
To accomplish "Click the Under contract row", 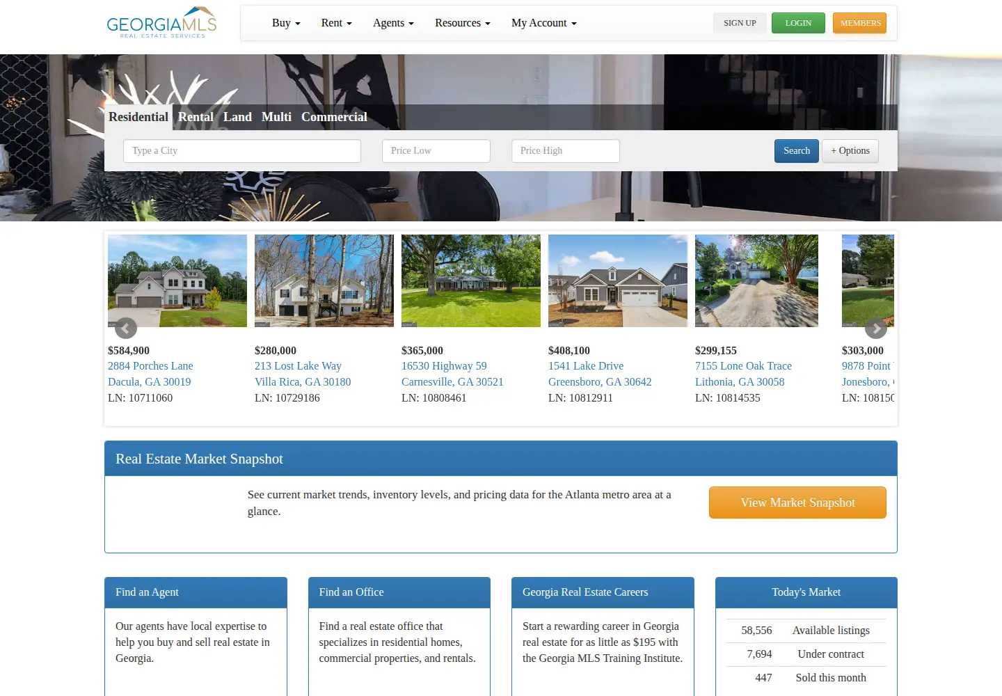I will tap(806, 654).
